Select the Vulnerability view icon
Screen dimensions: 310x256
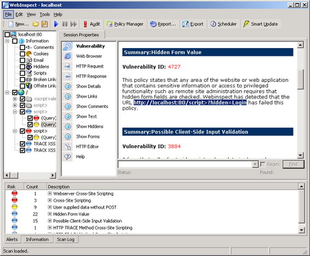68,46
